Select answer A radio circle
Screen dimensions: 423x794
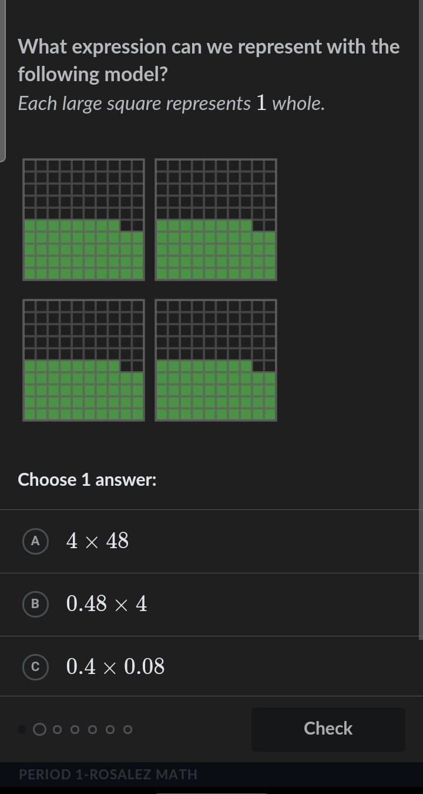click(x=35, y=541)
